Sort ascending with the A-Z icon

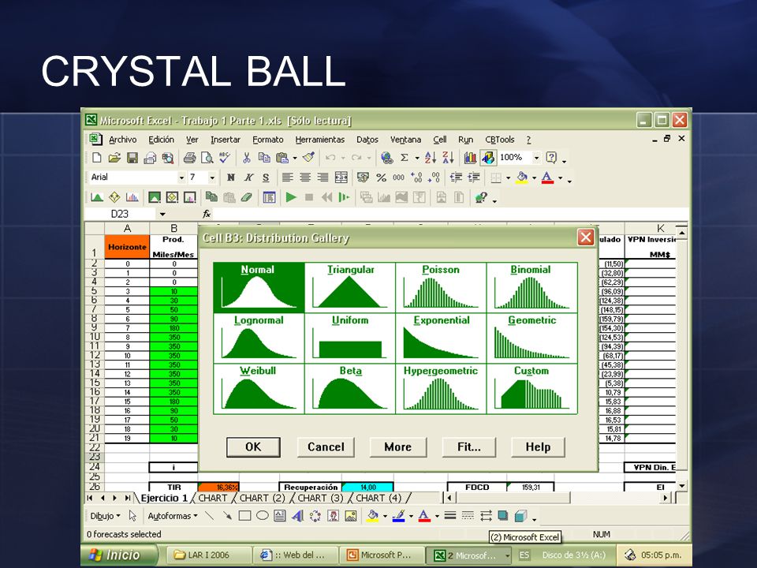tap(431, 158)
